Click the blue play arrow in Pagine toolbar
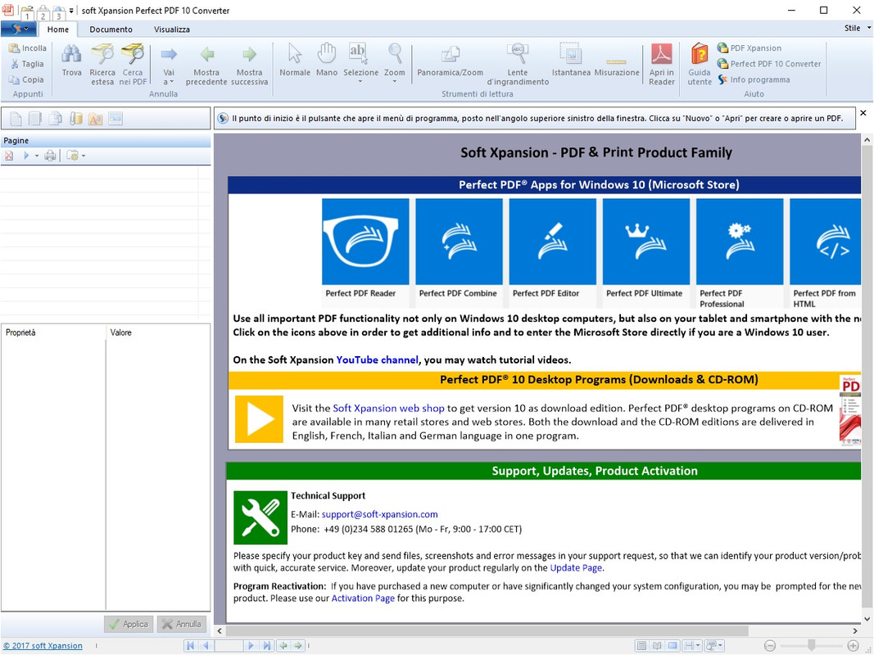 26,156
